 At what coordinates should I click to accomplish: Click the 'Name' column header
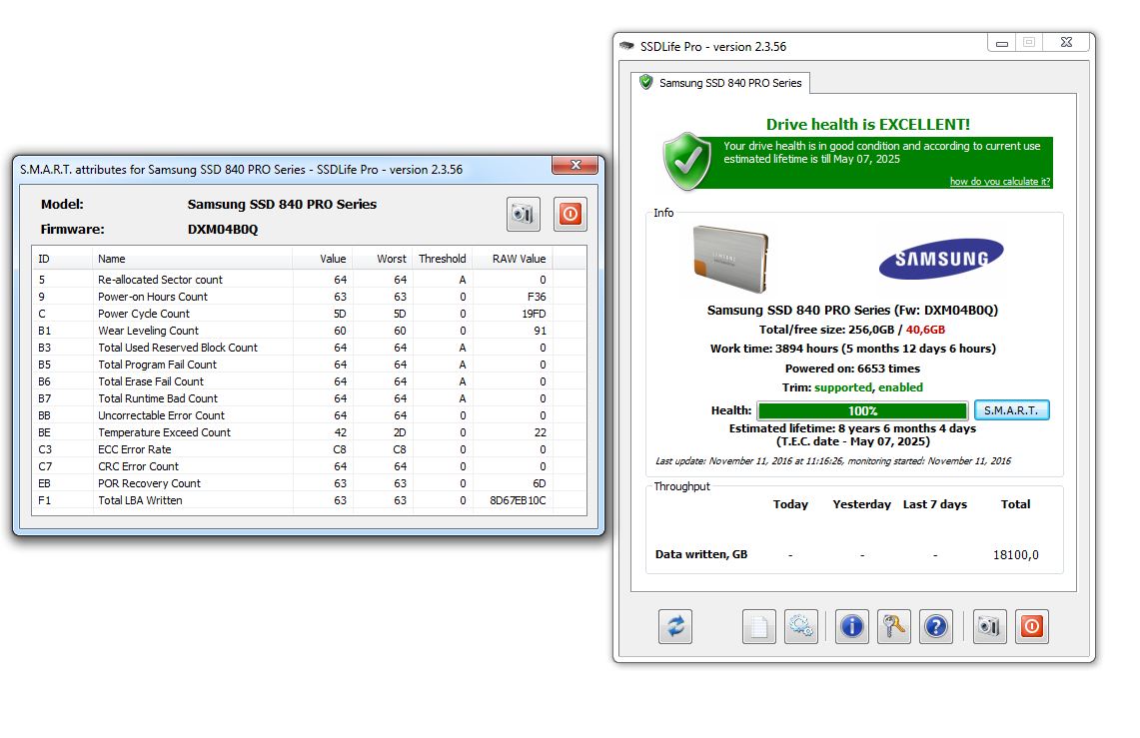pyautogui.click(x=112, y=259)
